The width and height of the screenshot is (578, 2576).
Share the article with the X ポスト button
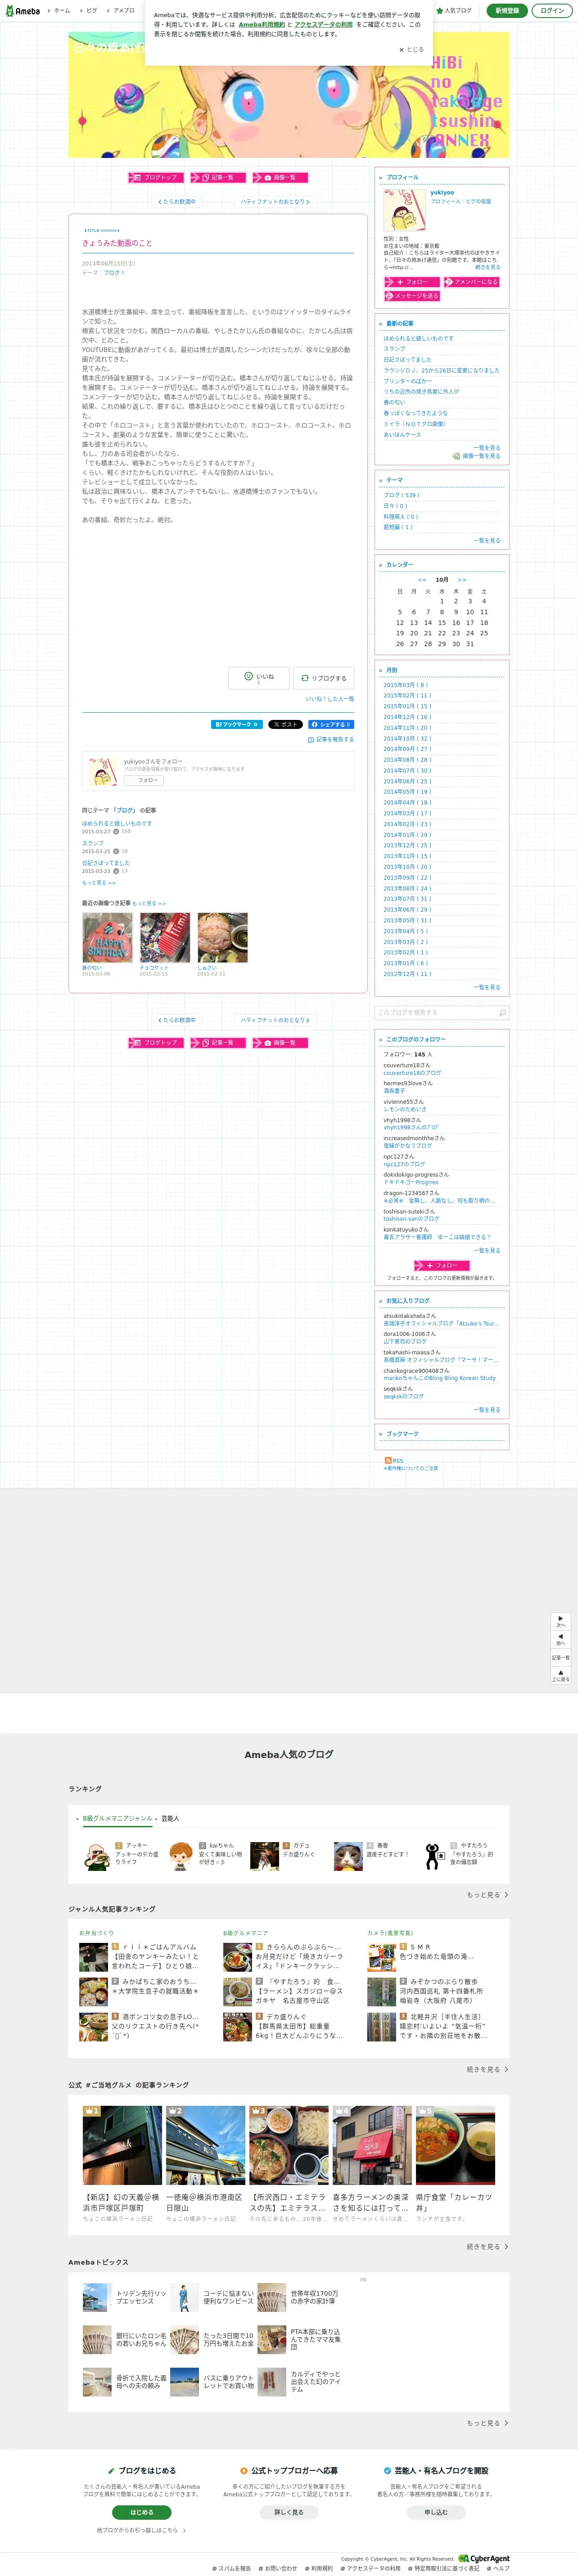[285, 724]
